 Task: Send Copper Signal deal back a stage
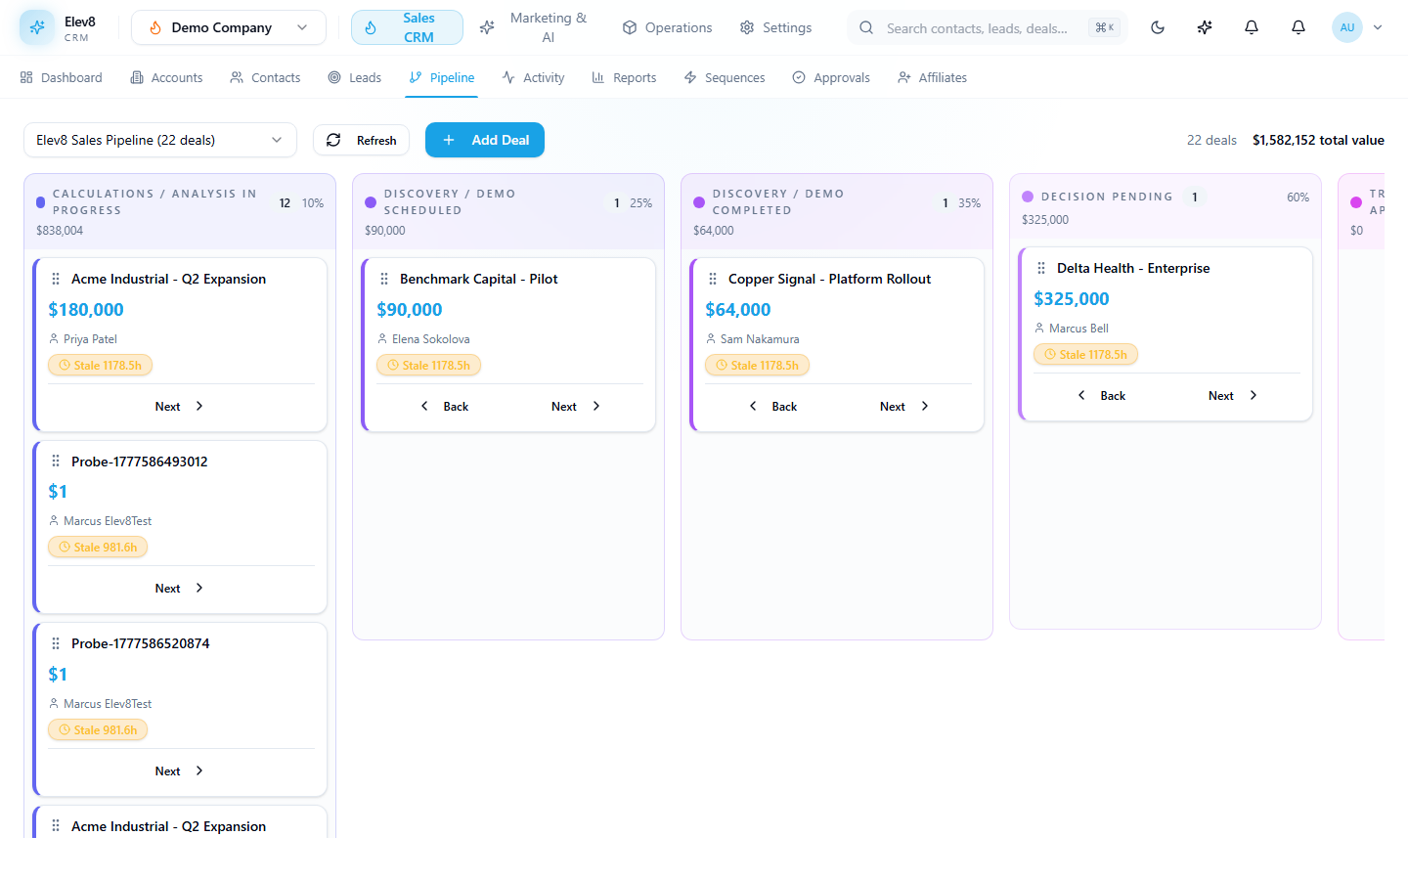click(772, 406)
